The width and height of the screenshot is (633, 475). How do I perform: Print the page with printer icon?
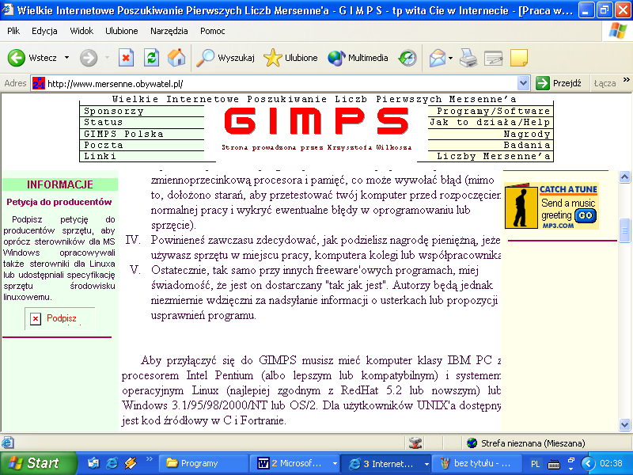click(x=468, y=58)
